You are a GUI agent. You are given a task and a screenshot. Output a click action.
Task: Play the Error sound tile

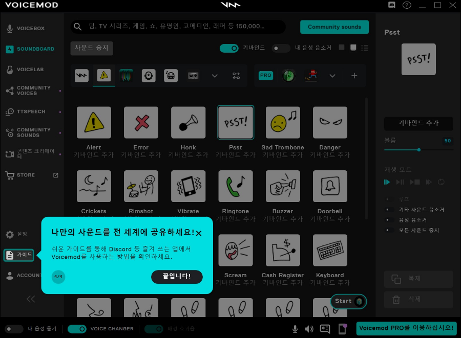tap(141, 122)
